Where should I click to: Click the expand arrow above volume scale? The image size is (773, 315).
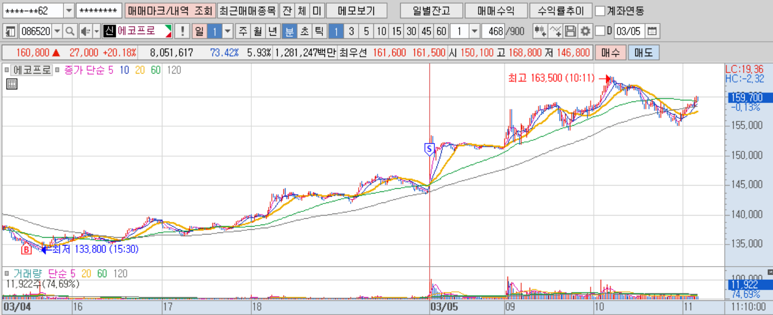tap(769, 271)
